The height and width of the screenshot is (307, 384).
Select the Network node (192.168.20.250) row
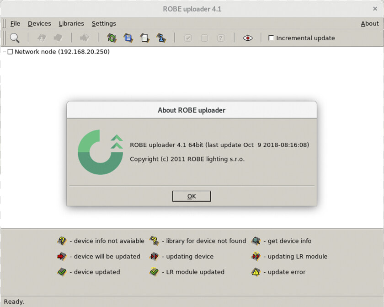tap(62, 52)
